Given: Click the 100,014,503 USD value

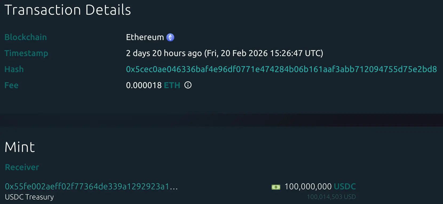Looking at the screenshot, I should [x=331, y=197].
